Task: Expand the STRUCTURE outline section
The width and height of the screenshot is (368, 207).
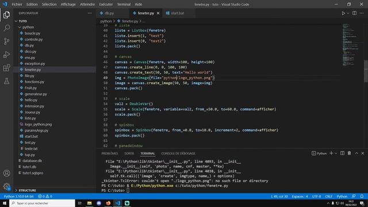Action: pos(27,190)
